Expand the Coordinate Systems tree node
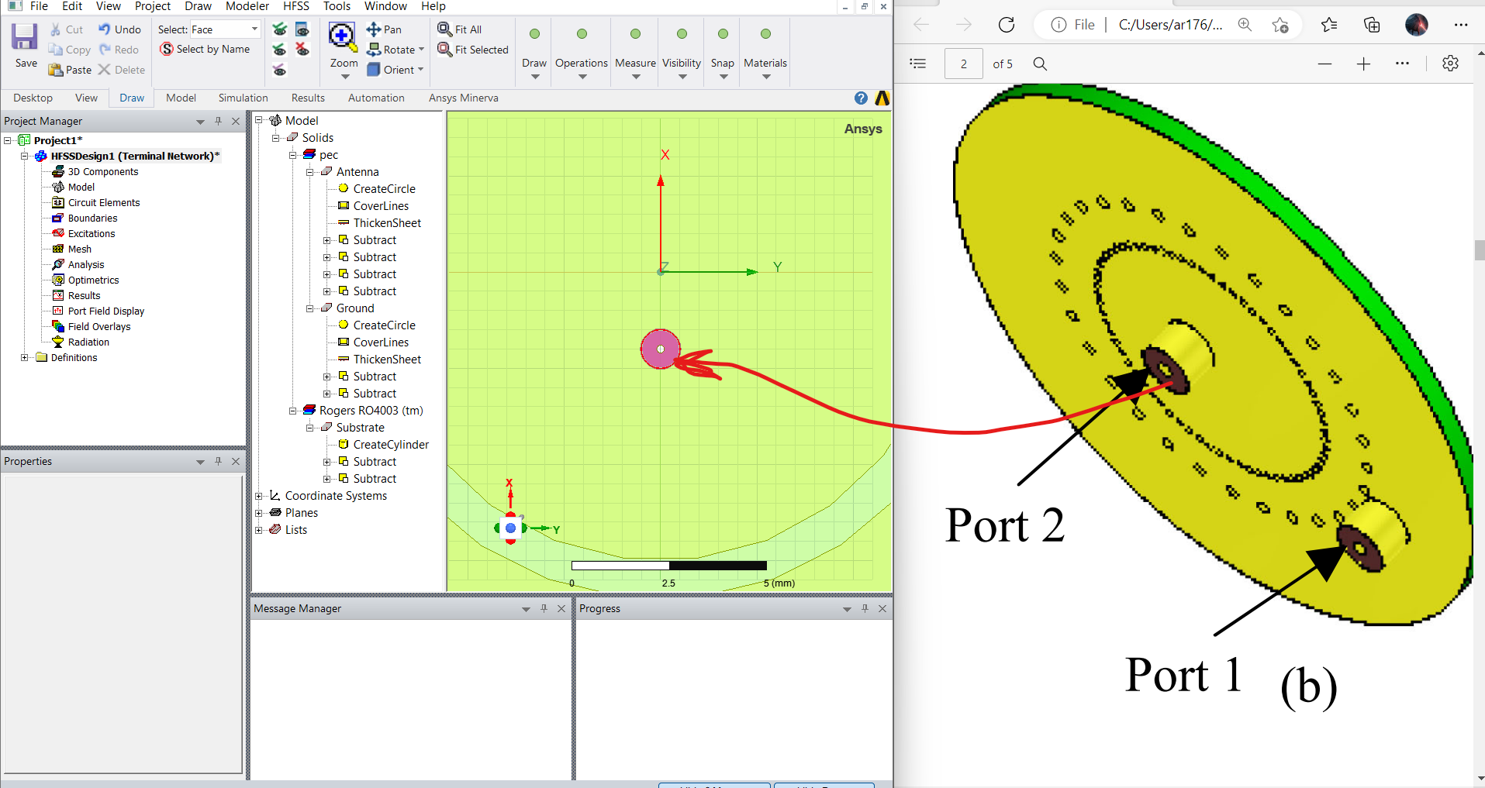Image resolution: width=1485 pixels, height=788 pixels. coord(259,496)
